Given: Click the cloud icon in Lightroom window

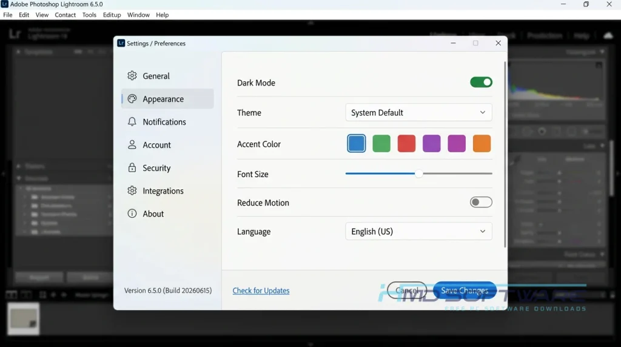Looking at the screenshot, I should click(608, 36).
